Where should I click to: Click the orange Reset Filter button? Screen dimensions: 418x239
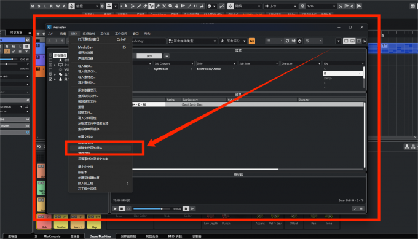coord(251,41)
